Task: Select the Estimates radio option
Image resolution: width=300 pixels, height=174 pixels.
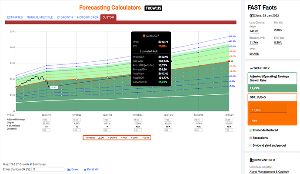Action: (x=30, y=164)
